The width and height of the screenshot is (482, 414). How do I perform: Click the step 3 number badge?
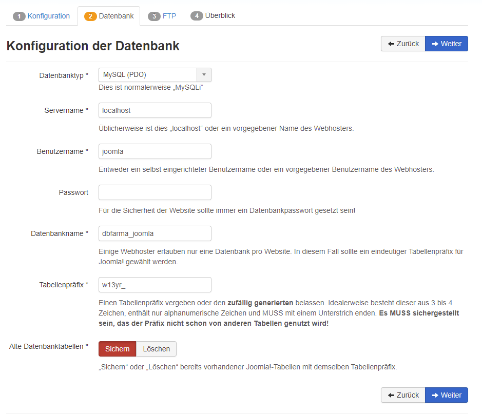[x=154, y=16]
